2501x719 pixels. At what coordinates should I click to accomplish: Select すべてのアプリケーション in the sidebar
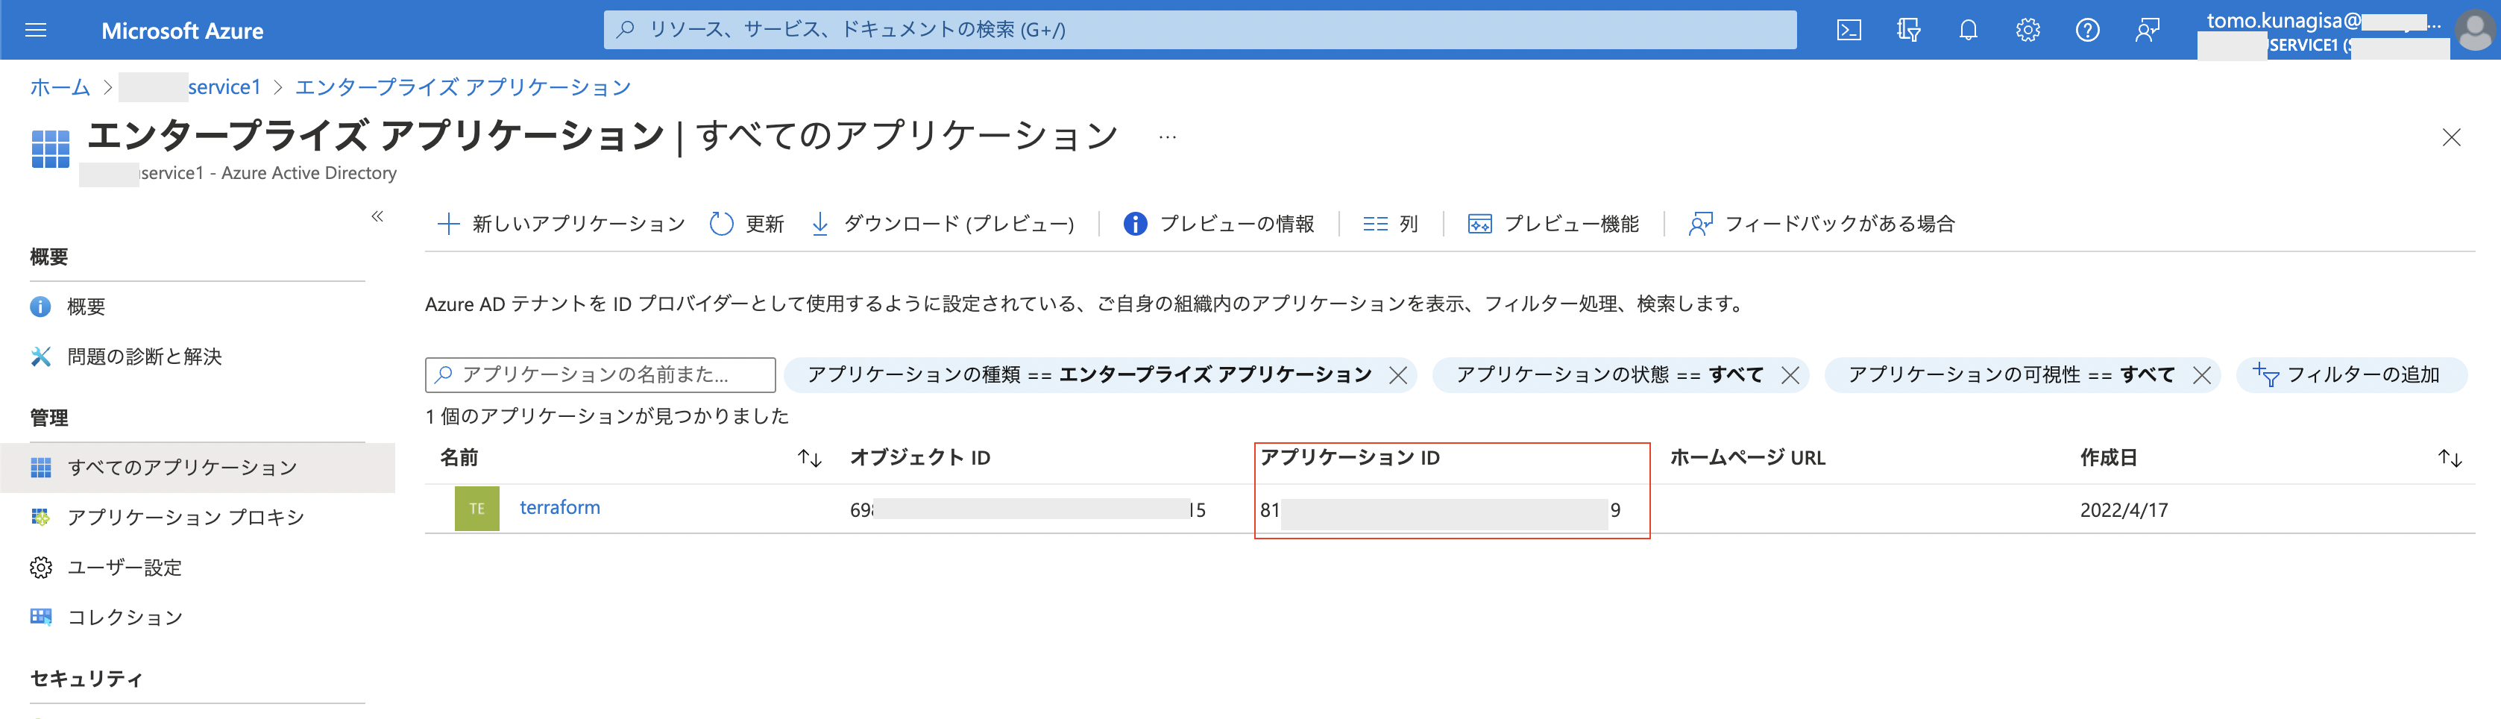point(183,466)
